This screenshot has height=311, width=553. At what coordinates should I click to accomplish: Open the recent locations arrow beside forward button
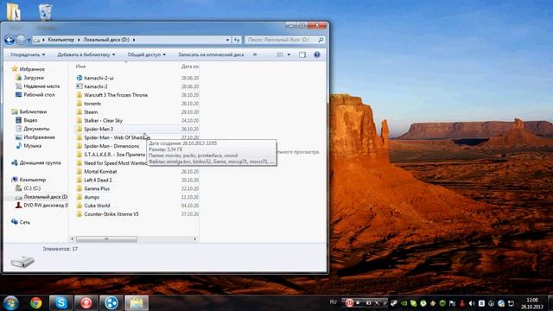(29, 41)
